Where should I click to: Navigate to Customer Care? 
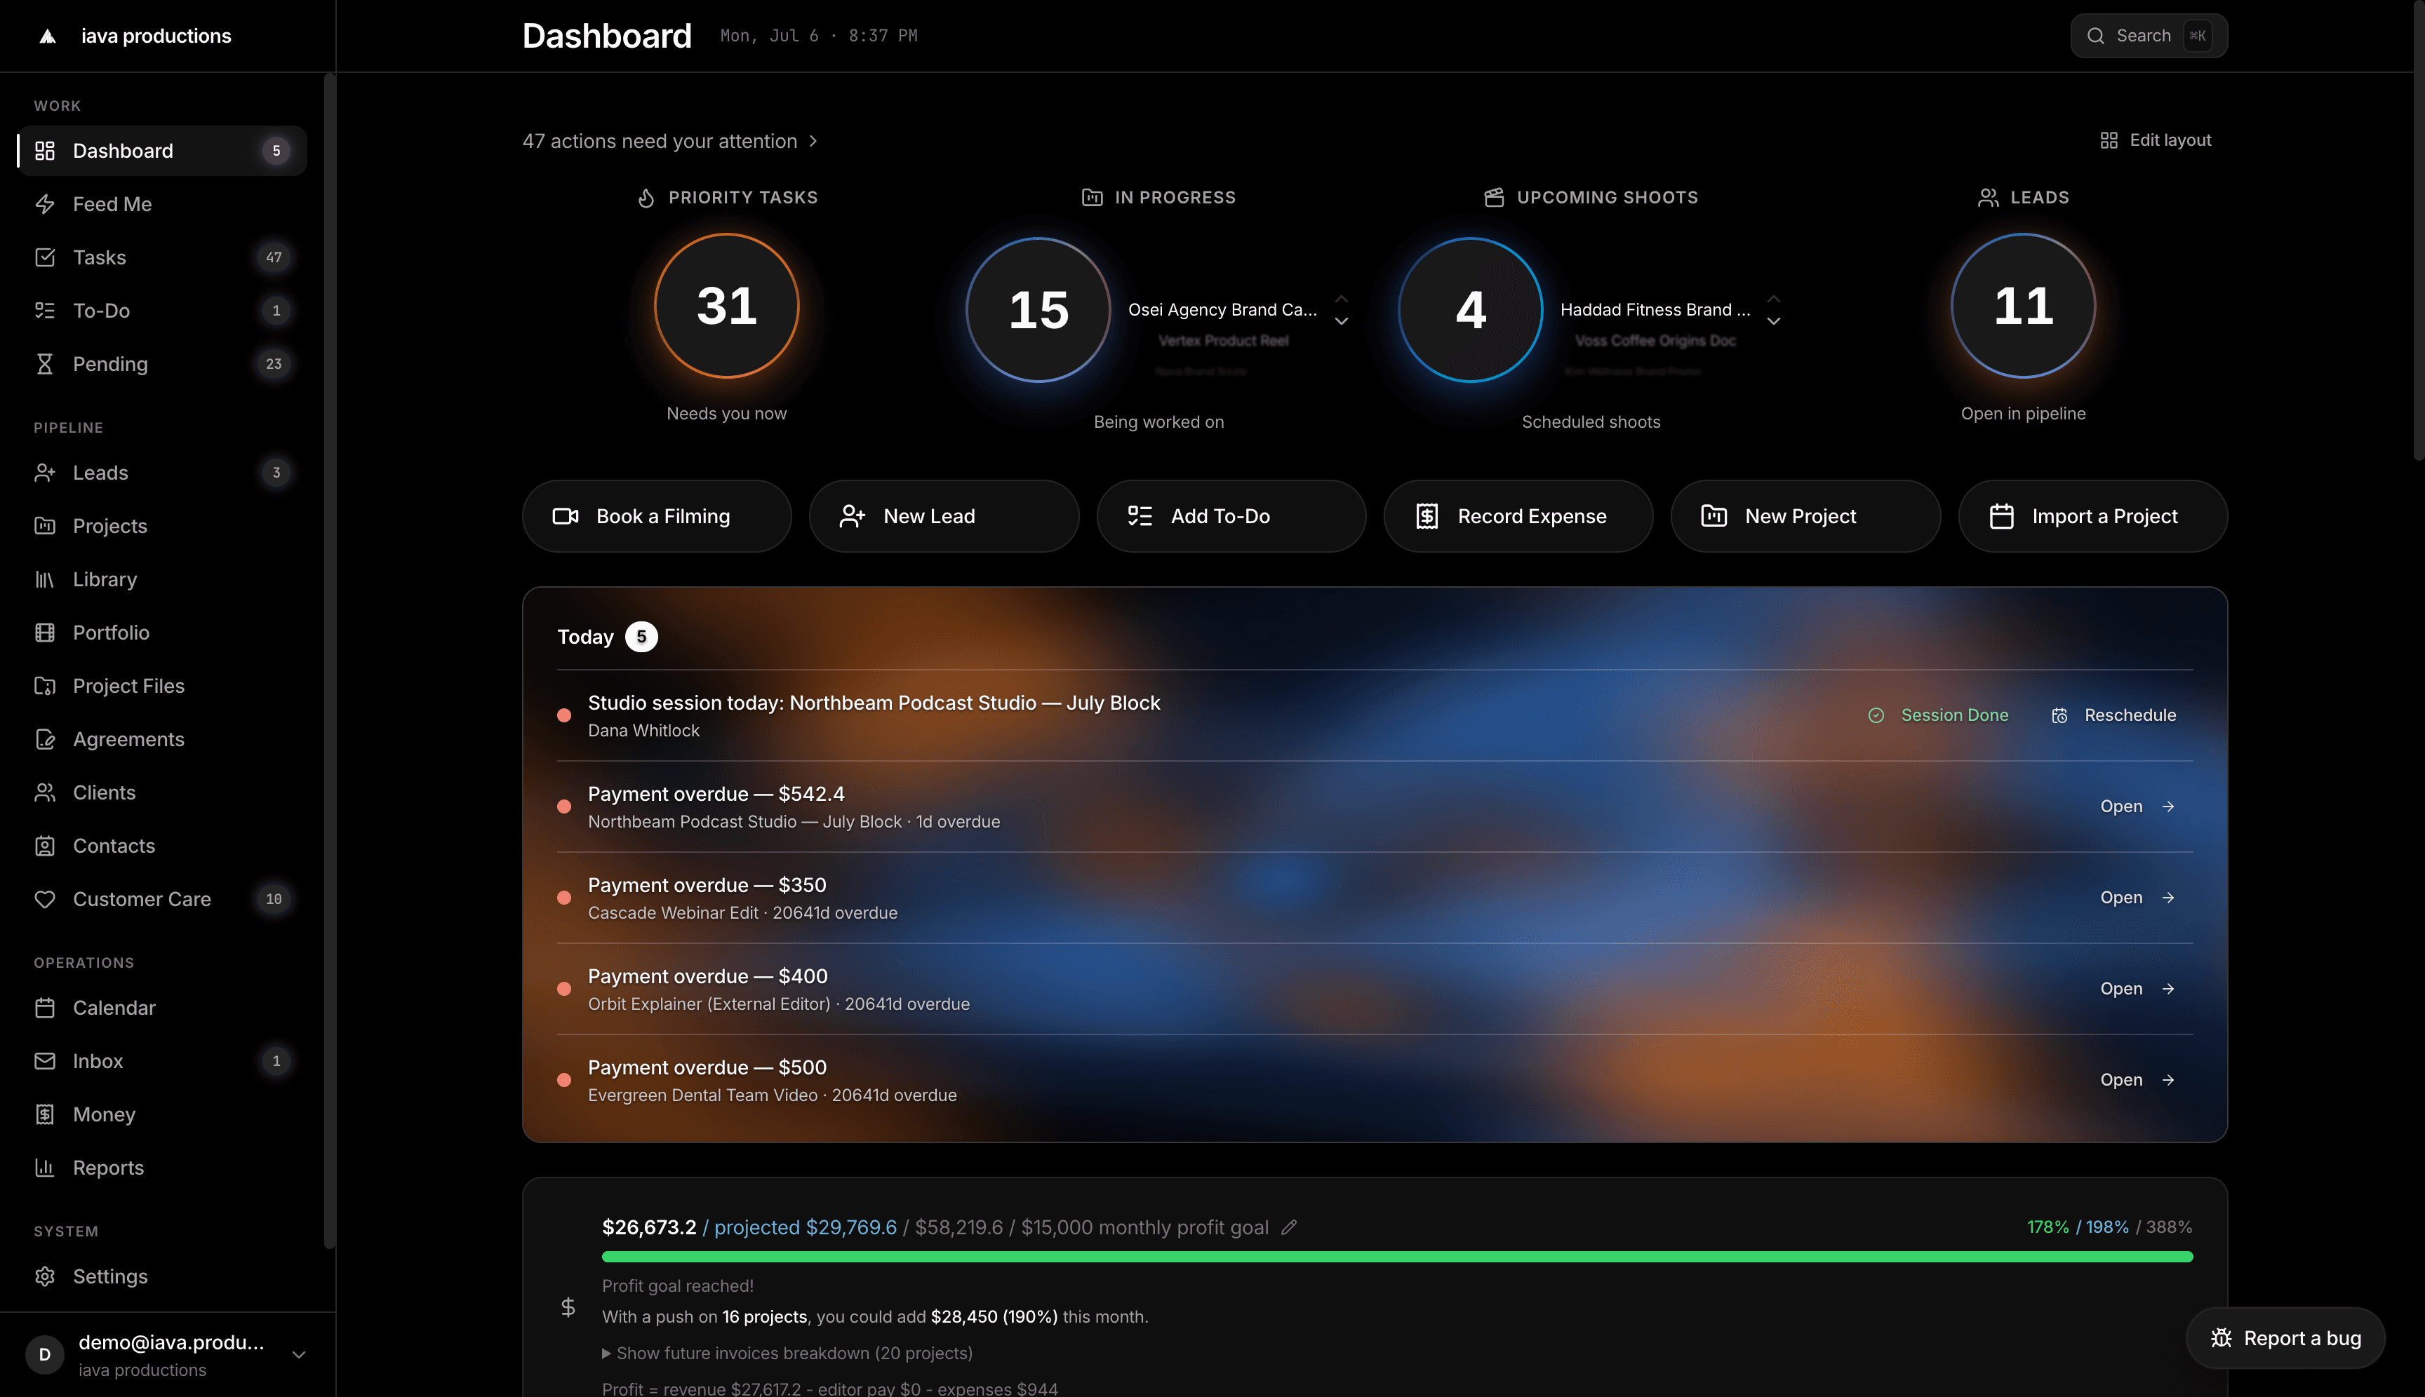[x=162, y=899]
